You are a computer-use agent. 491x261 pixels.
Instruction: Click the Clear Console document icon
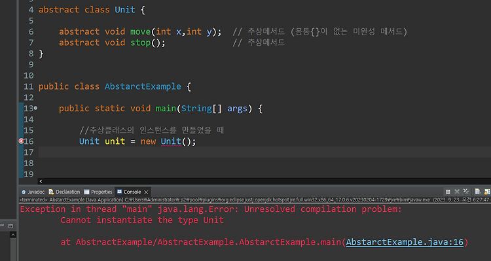coord(478,192)
